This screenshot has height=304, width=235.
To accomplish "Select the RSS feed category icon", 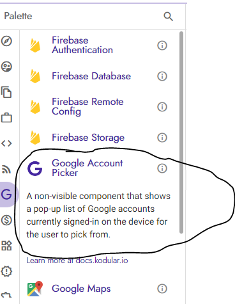I will (x=6, y=169).
